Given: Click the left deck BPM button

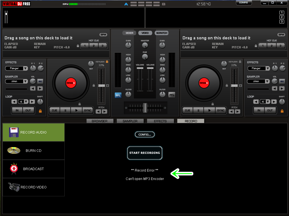Looking at the screenshot, I should point(103,35).
